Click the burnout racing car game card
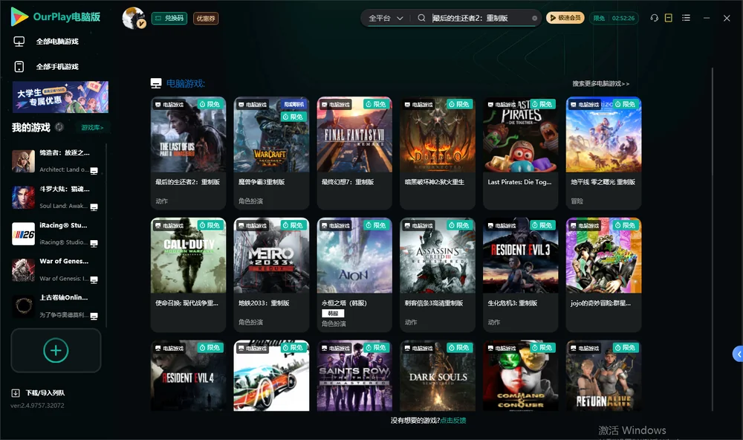The image size is (743, 440). click(271, 375)
